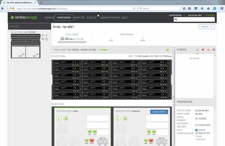Select SSD drive slot 4 in the front panel

coord(156,96)
